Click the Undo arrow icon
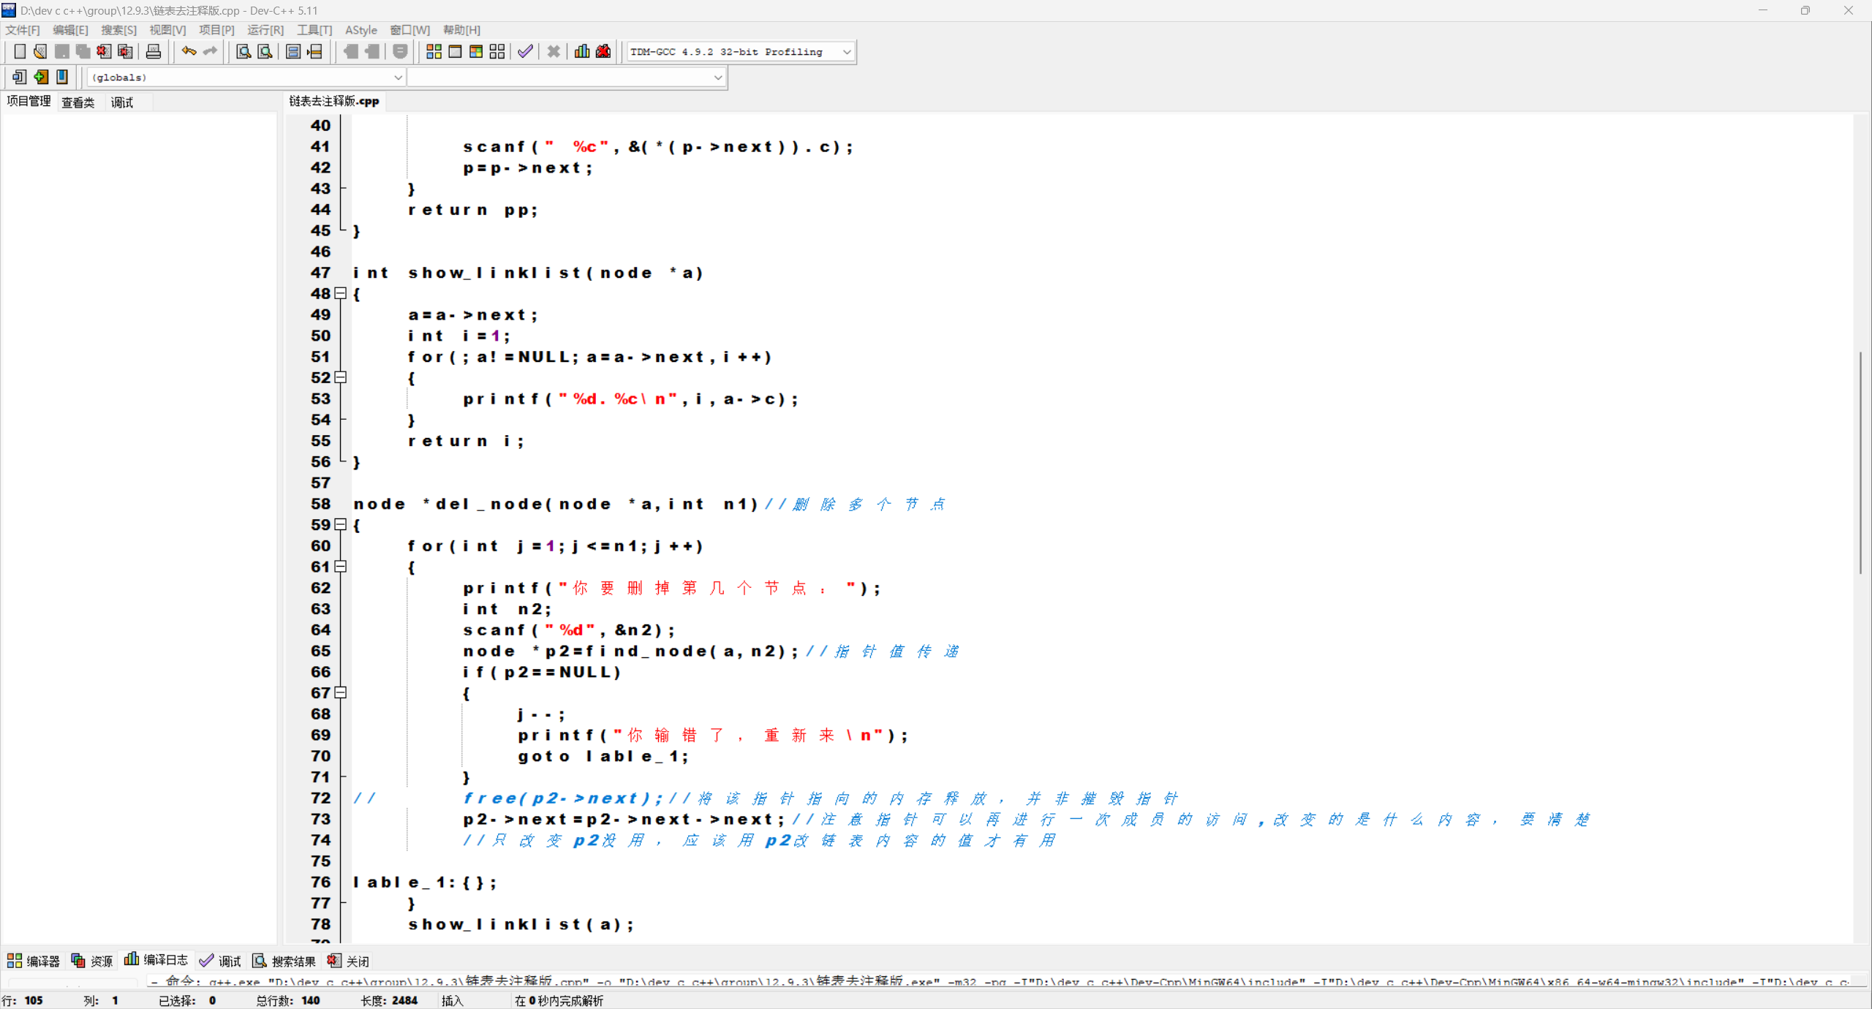This screenshot has height=1009, width=1872. [x=189, y=52]
